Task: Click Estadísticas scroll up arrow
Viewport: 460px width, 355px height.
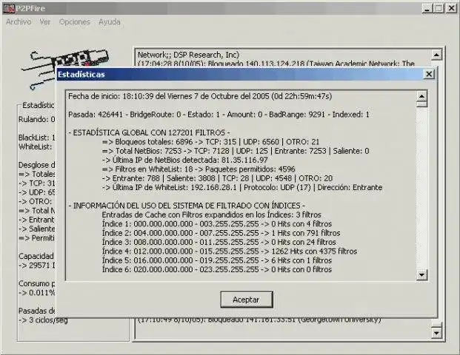Action: click(421, 96)
